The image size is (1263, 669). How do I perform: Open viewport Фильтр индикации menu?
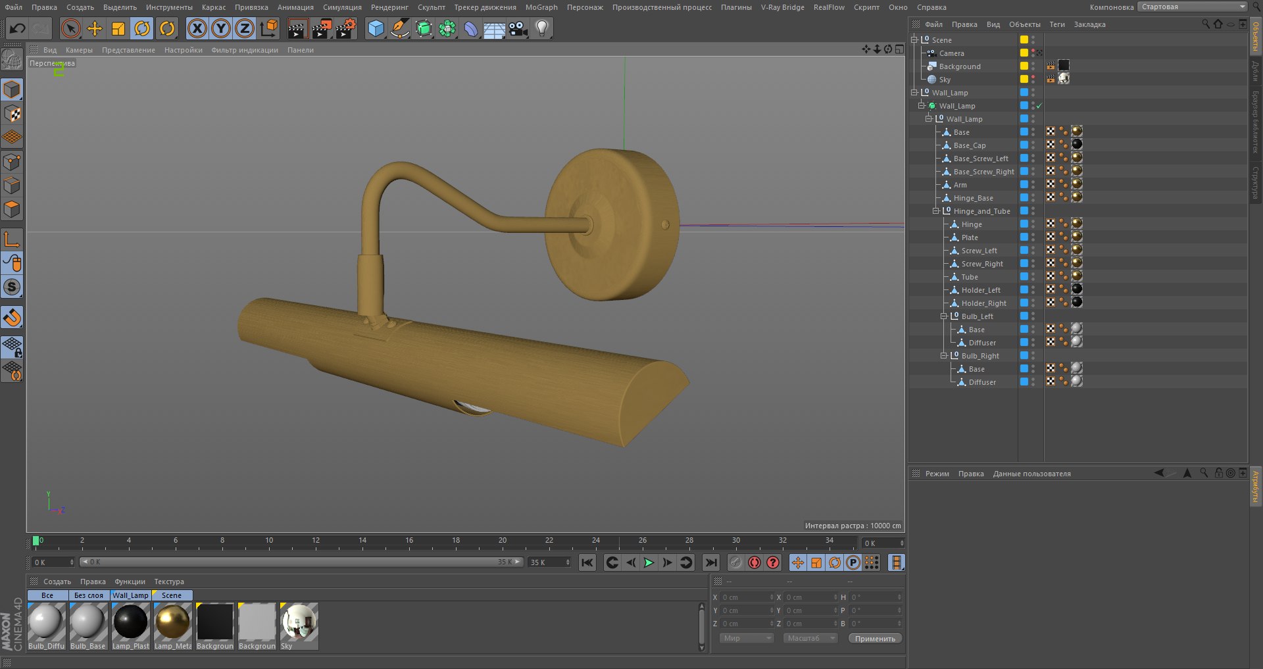[x=245, y=50]
